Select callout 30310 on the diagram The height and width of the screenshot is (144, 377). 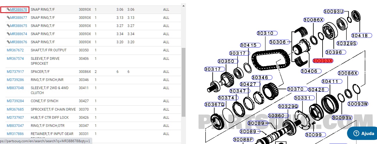pyautogui.click(x=265, y=33)
